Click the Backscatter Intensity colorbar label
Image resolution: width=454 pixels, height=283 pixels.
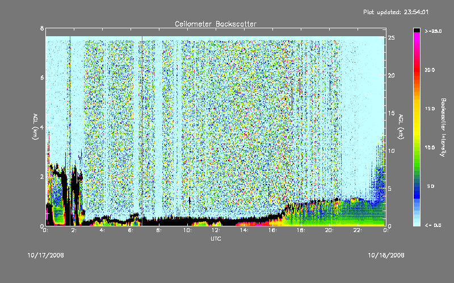(443, 127)
